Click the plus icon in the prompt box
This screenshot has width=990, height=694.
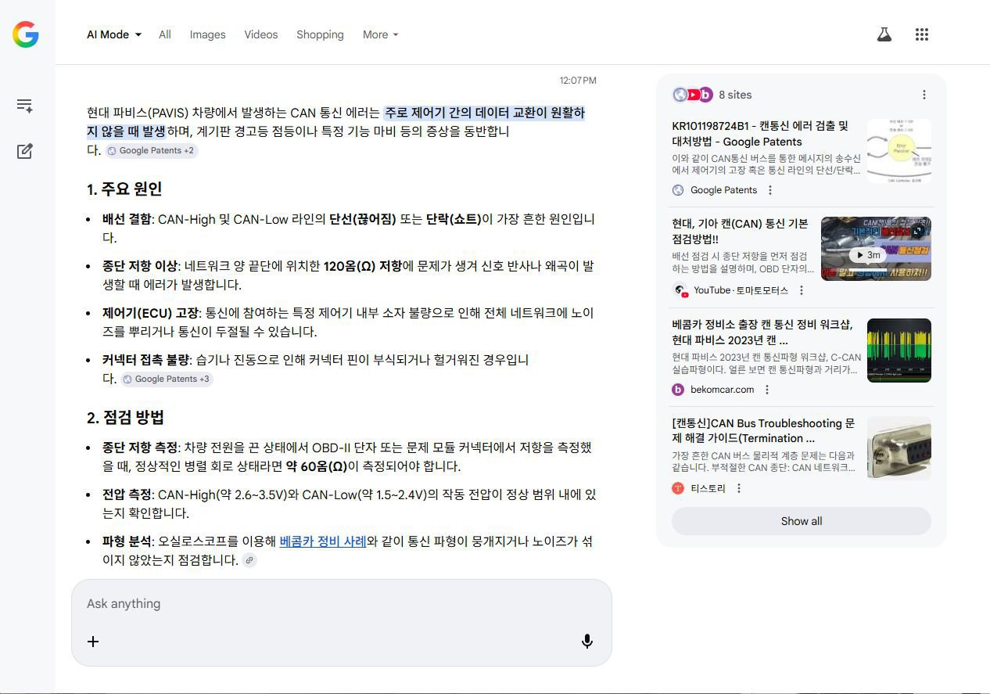(x=92, y=642)
